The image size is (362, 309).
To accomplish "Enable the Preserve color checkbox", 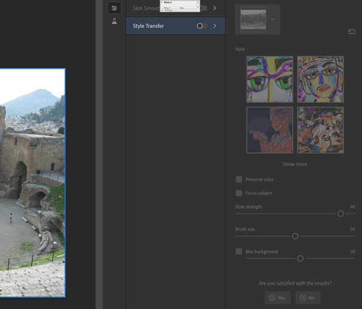I will click(x=239, y=179).
